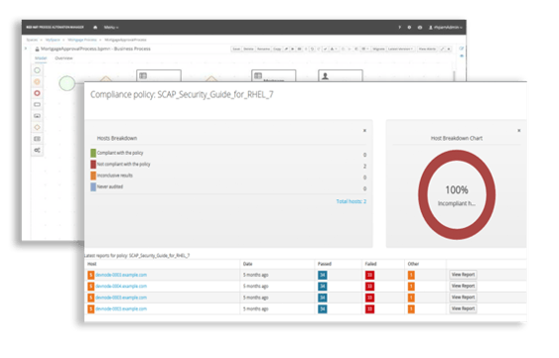Click the Failed column header
The height and width of the screenshot is (358, 559).
pos(370,264)
